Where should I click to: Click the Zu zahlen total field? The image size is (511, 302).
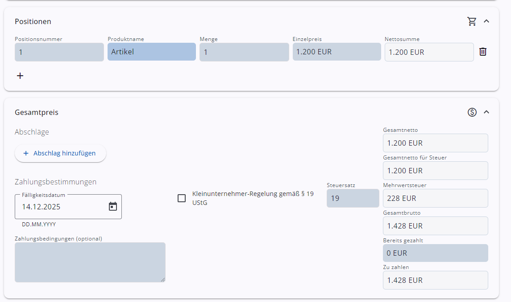435,280
